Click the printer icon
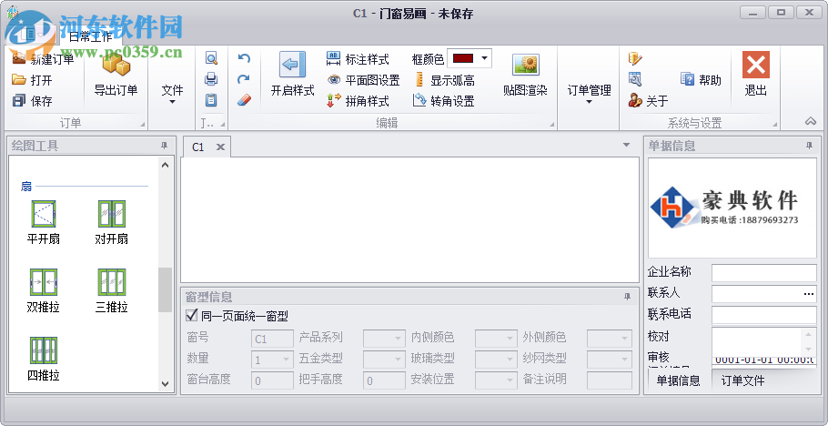This screenshot has width=828, height=426. point(211,79)
